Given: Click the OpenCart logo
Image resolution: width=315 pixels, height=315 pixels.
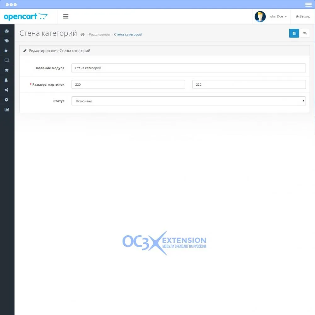Looking at the screenshot, I should click(x=26, y=16).
